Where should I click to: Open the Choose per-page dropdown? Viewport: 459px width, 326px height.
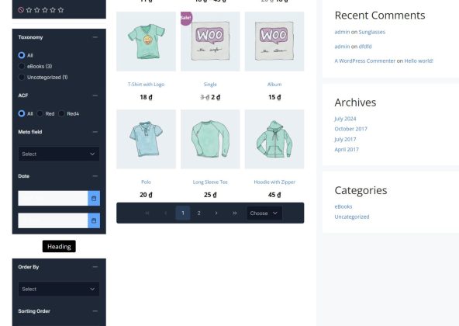click(x=264, y=213)
